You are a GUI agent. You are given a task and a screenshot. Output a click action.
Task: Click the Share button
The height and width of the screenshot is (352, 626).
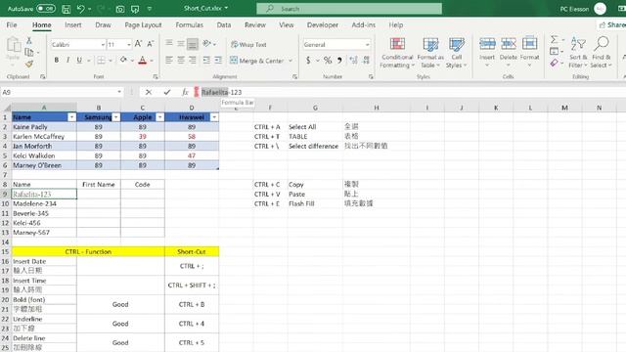coord(611,24)
